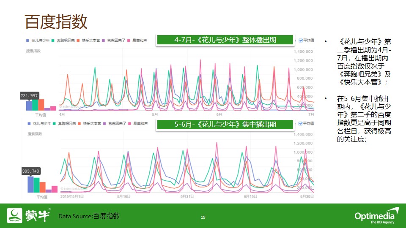Screen dimensions: 406x228
Task: Click the pink average bar in top chart
Action: coord(53,109)
